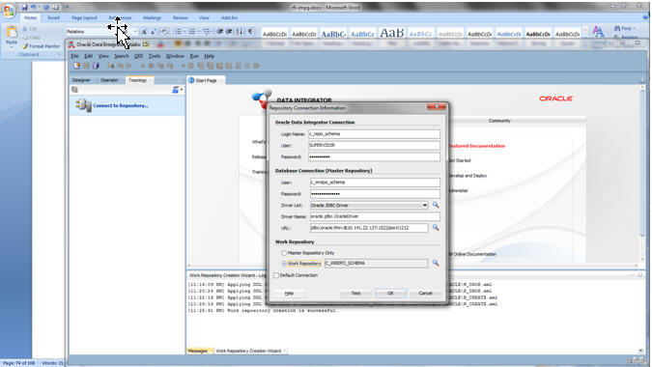Viewport: 652px width, 367px height.
Task: Open the Insert ribbon tab
Action: (54, 18)
